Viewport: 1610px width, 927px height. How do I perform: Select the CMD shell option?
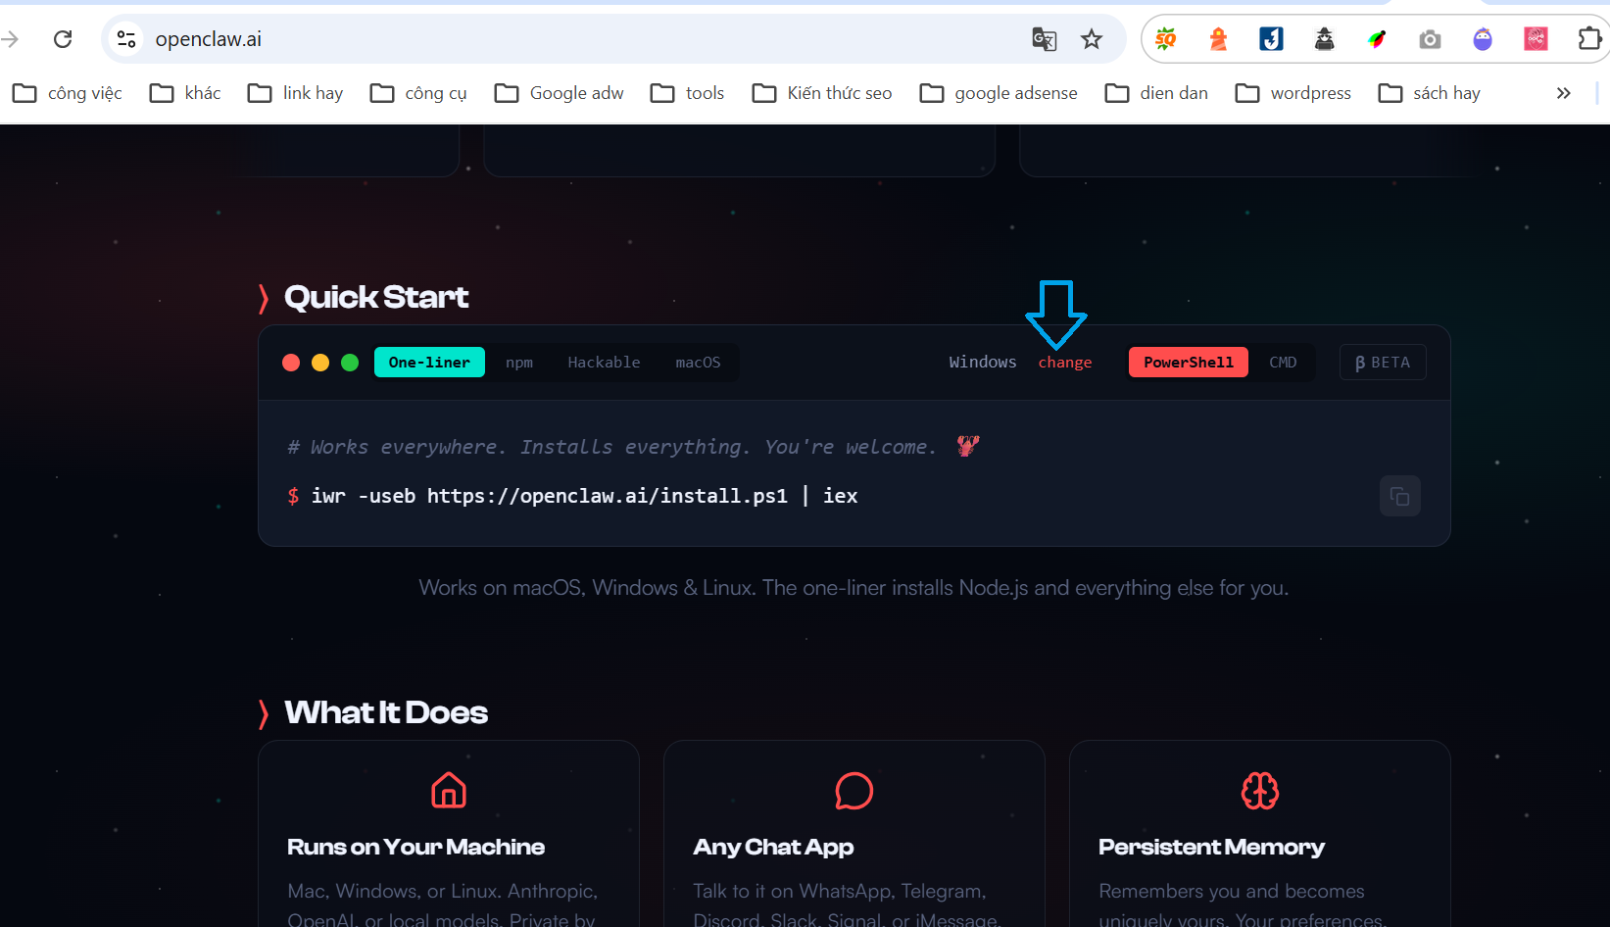[x=1283, y=363]
